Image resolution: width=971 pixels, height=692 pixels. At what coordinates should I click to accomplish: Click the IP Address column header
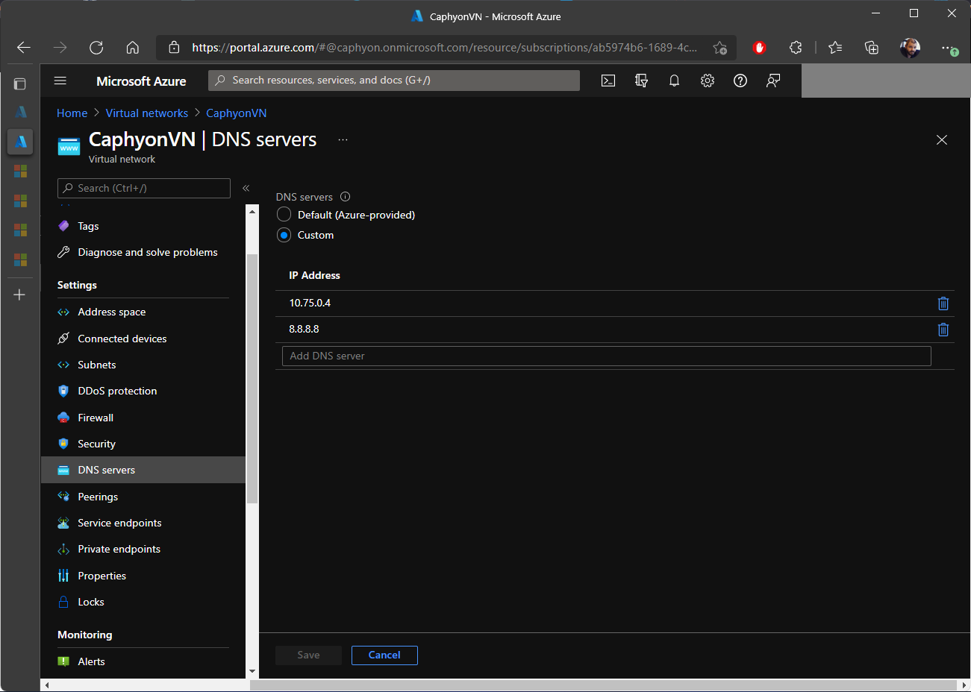(314, 275)
